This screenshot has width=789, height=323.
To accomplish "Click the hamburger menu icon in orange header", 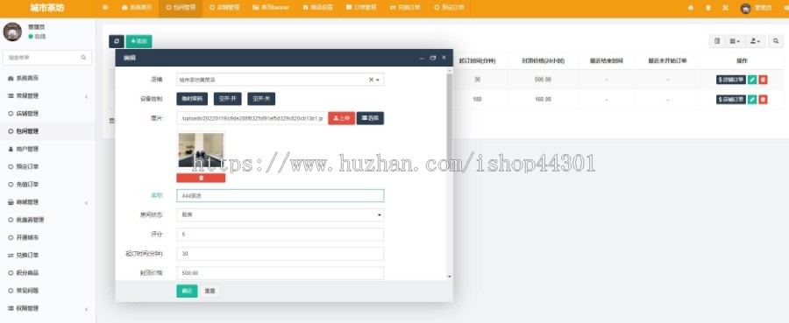I will tap(105, 8).
